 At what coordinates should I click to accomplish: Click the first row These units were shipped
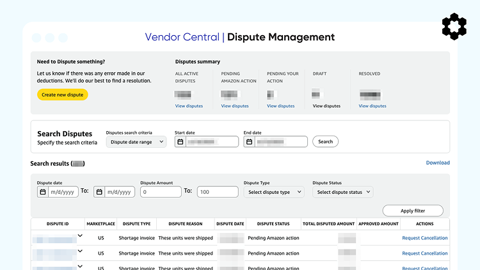tap(186, 238)
